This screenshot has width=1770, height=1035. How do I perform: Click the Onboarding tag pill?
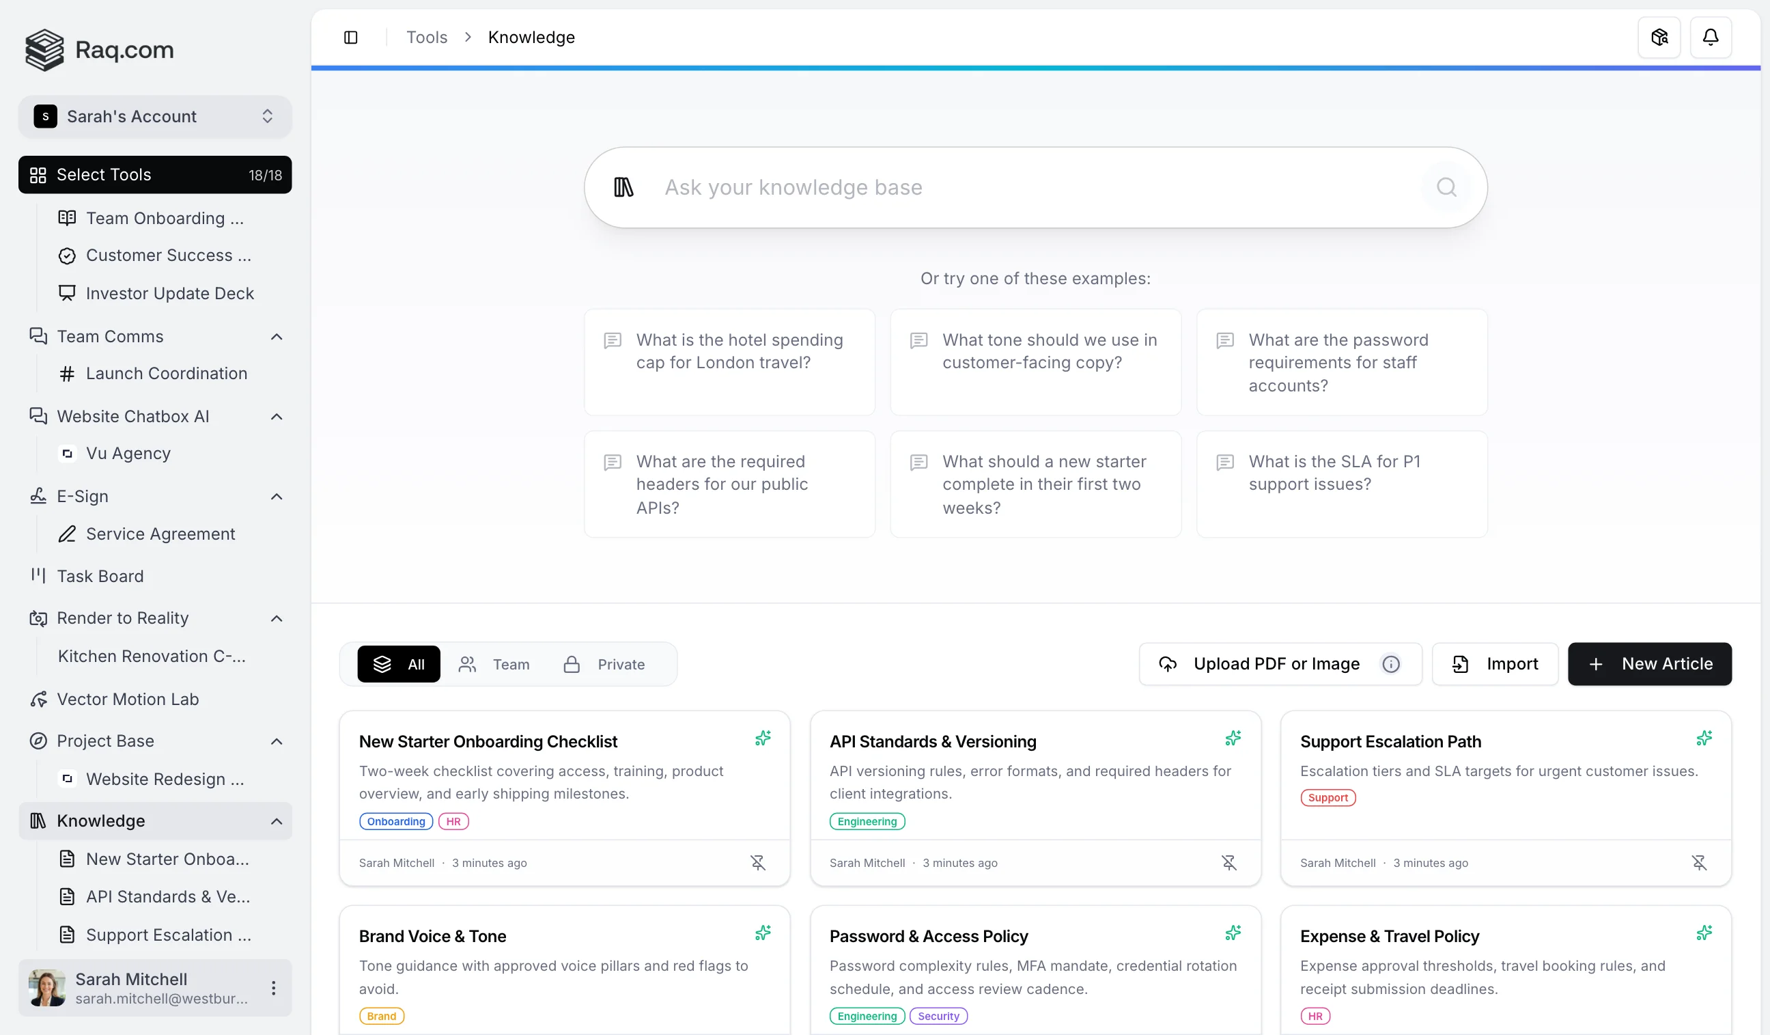tap(395, 821)
